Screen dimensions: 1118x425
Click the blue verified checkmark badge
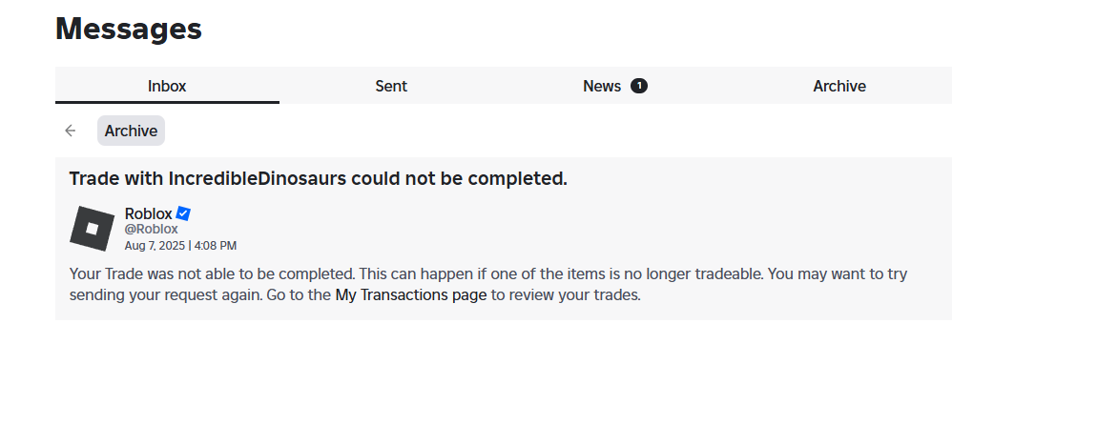(183, 213)
